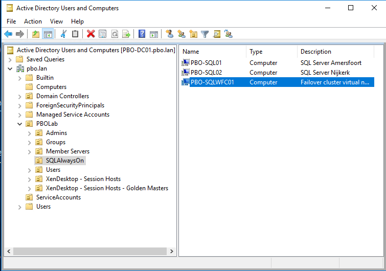
Task: Open the File menu
Action: [x=11, y=21]
